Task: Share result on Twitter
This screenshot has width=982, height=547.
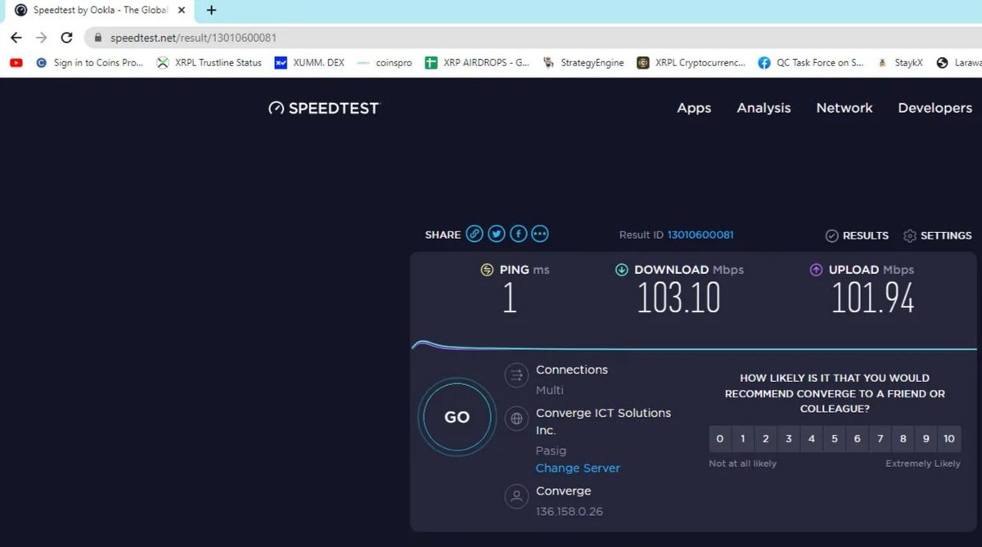Action: (x=497, y=234)
